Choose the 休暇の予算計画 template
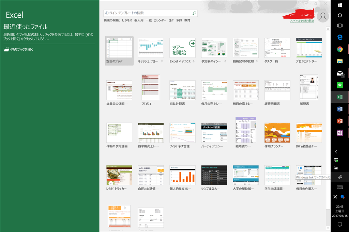Image resolution: width=349 pixels, height=232 pixels. (119, 135)
